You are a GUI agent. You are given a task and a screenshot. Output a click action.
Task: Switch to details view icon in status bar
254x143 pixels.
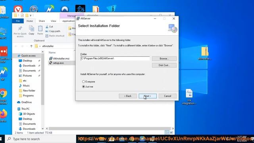(167, 133)
